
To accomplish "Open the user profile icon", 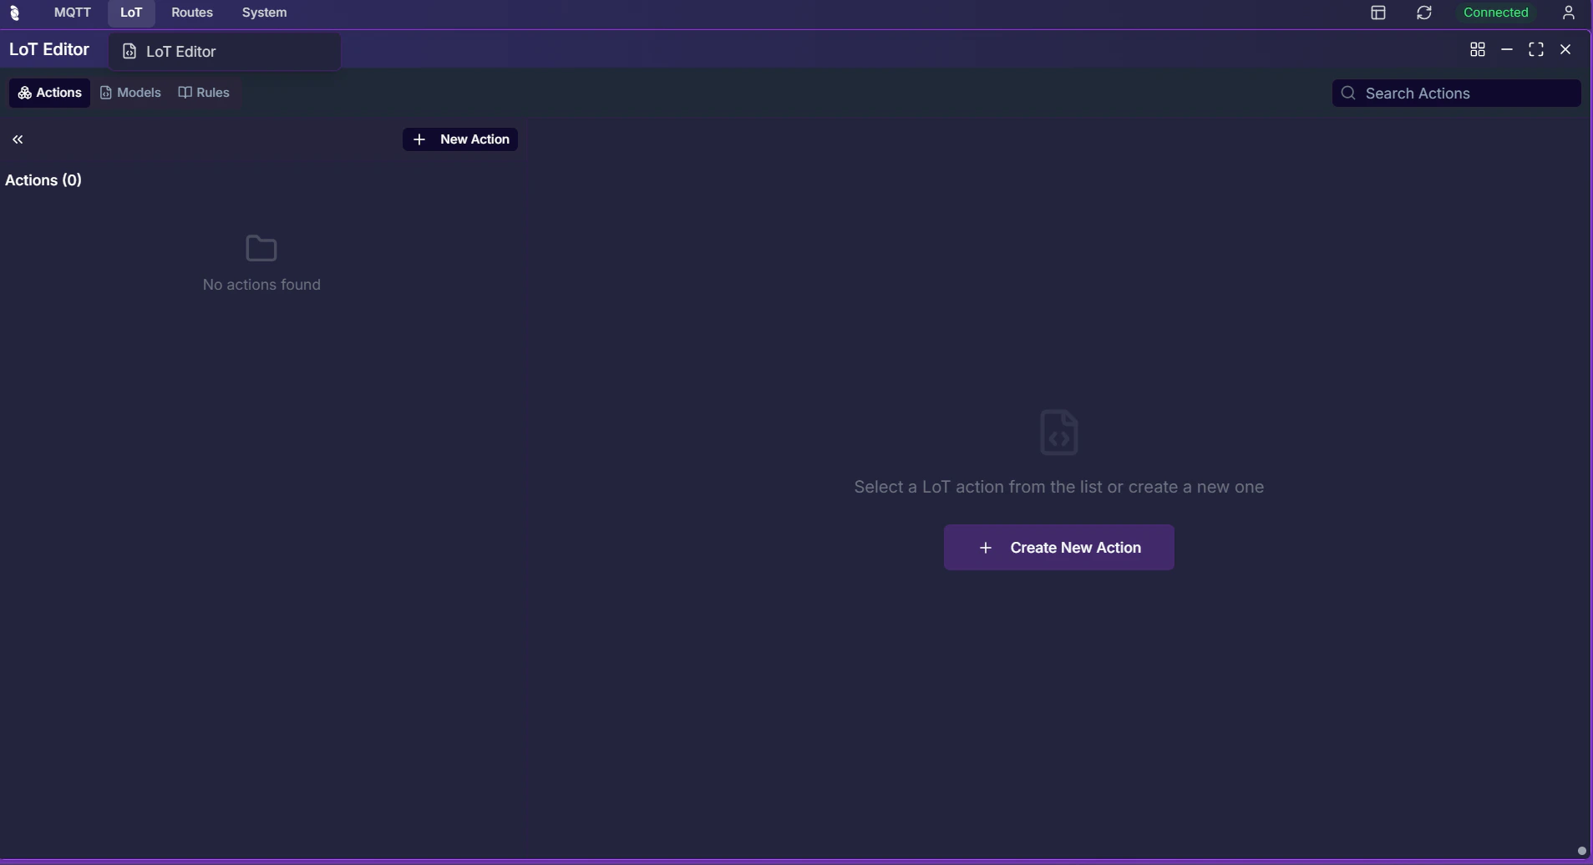I will pyautogui.click(x=1569, y=13).
